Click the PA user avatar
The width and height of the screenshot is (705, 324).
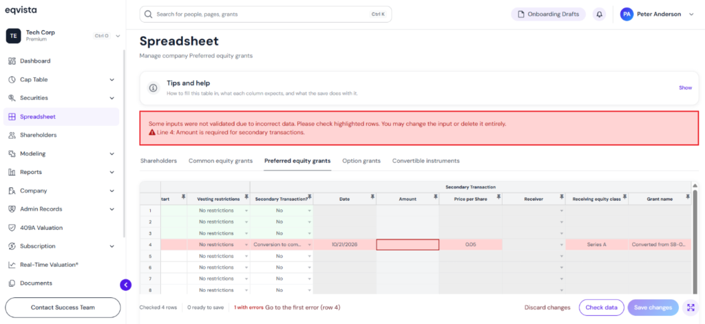pos(627,14)
